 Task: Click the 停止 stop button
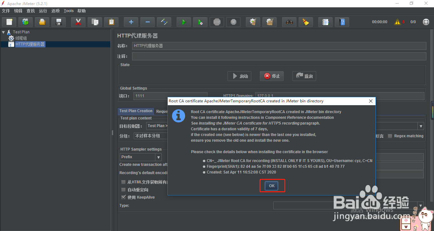click(x=272, y=76)
